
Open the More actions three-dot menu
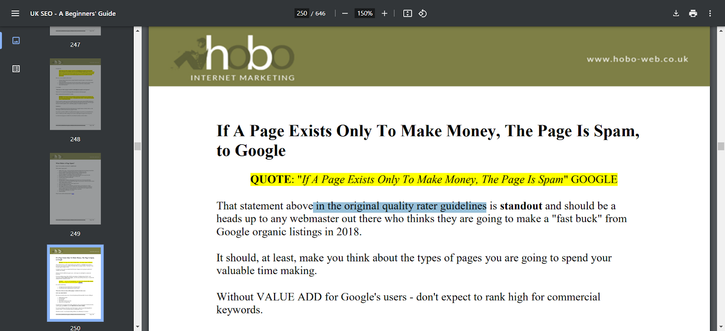click(x=710, y=14)
